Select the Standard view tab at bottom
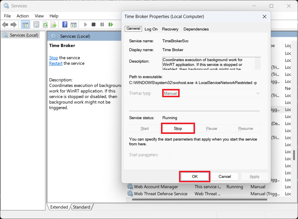The height and width of the screenshot is (219, 298). (81, 207)
